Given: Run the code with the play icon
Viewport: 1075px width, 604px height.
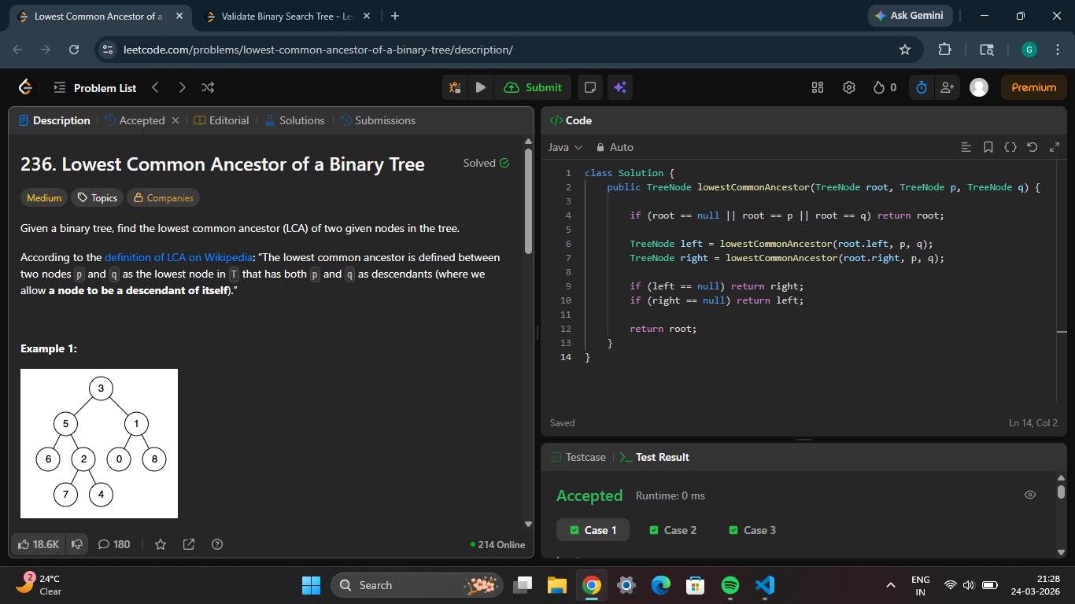Looking at the screenshot, I should (x=480, y=87).
